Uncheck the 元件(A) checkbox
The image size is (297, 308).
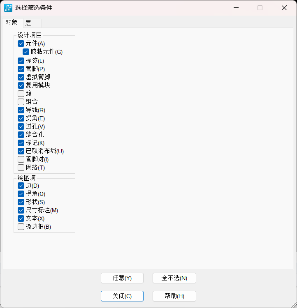click(21, 44)
